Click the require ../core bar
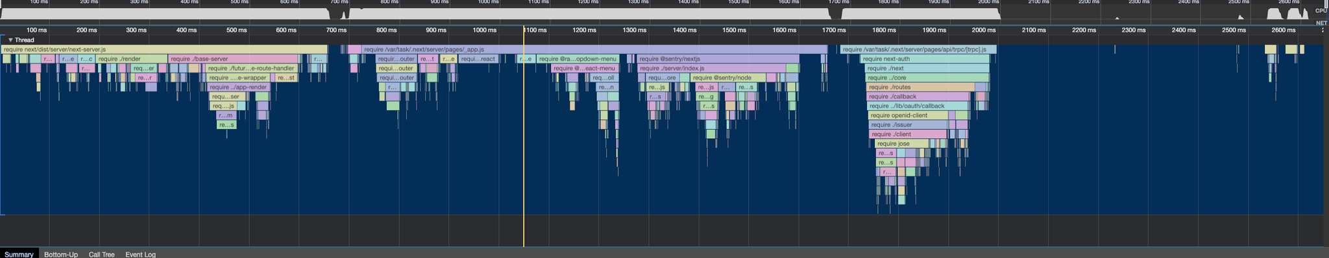Screen dimensions: 1329x258 (x=927, y=78)
